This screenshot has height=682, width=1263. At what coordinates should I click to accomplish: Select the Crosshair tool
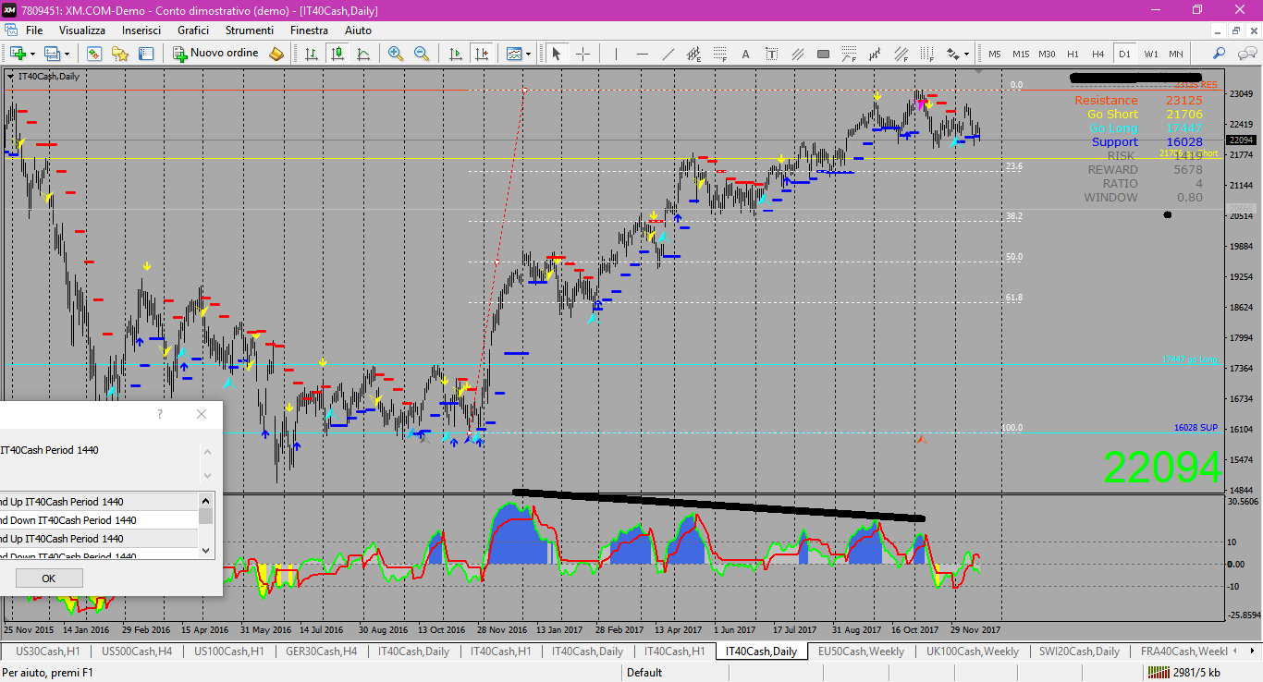pos(582,54)
